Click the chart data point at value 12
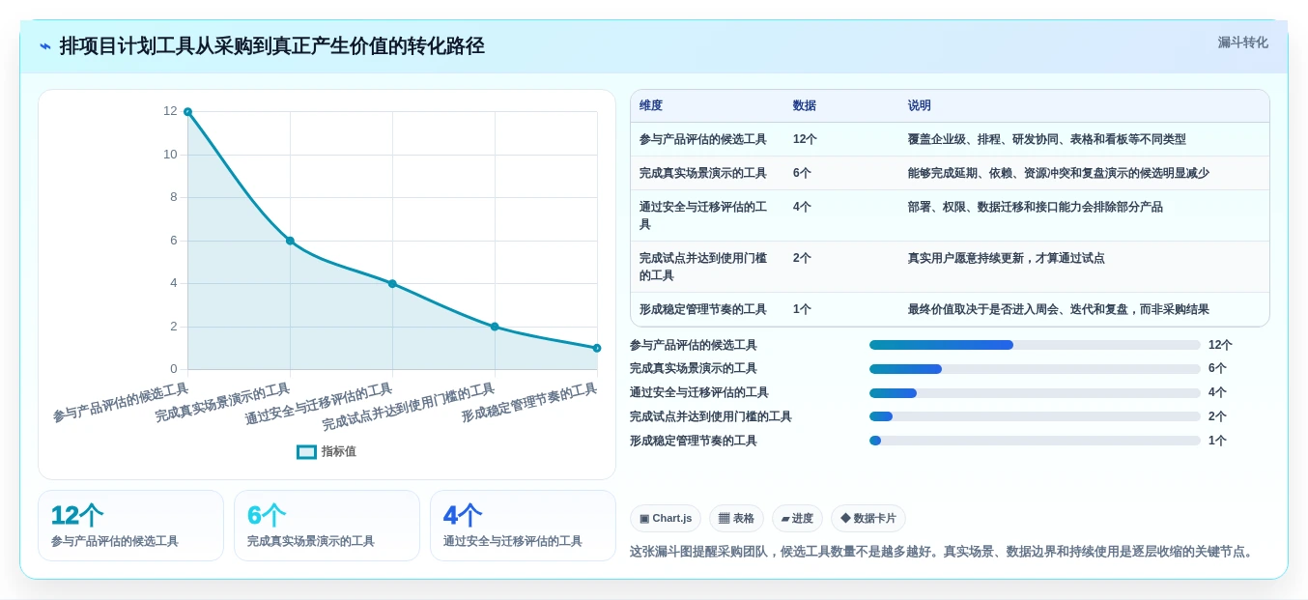 pos(187,112)
